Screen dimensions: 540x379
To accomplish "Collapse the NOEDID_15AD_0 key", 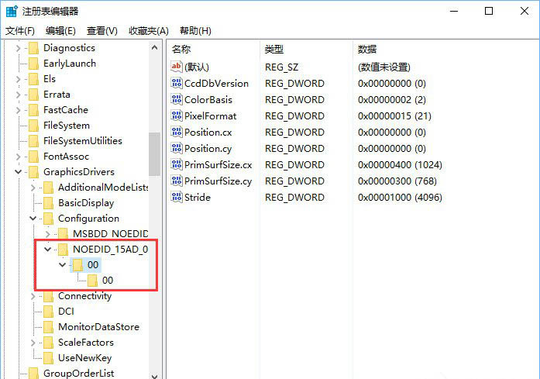I will coord(47,250).
